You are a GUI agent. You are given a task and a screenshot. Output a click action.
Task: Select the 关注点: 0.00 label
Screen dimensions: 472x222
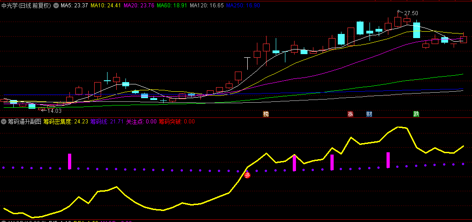[141, 122]
